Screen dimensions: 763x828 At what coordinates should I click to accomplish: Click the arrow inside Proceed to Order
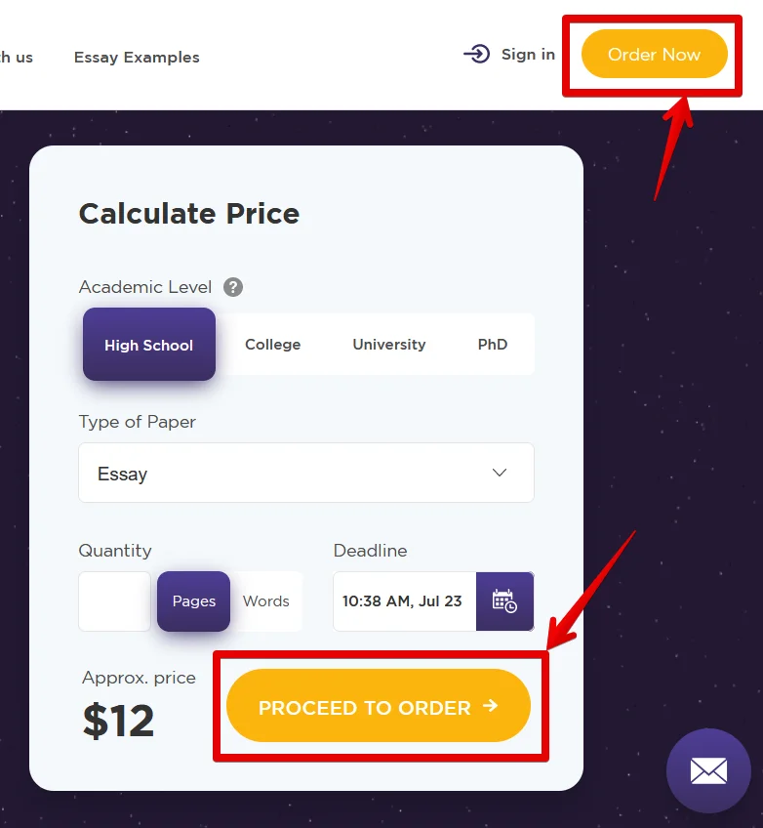(x=491, y=706)
